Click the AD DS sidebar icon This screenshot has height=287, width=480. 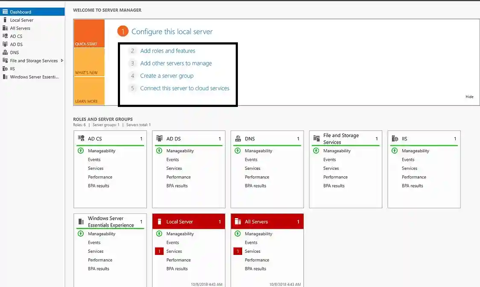click(5, 44)
